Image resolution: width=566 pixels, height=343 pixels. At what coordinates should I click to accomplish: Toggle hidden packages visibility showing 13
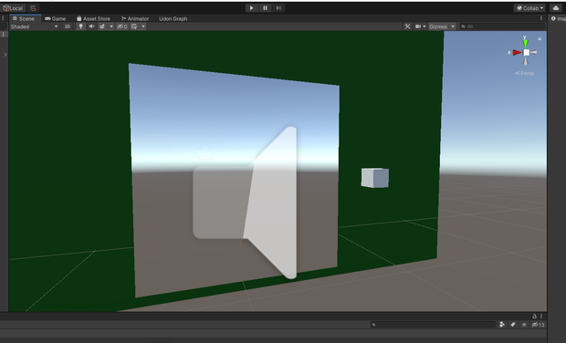(x=538, y=325)
